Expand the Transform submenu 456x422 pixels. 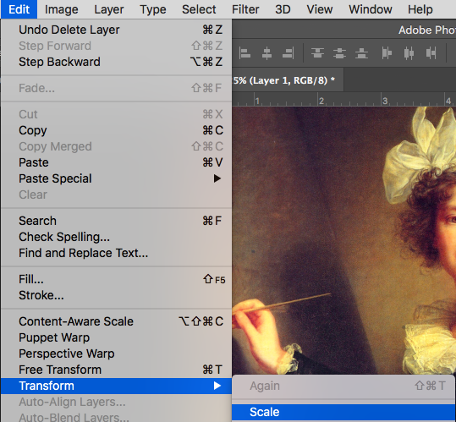[x=117, y=386]
